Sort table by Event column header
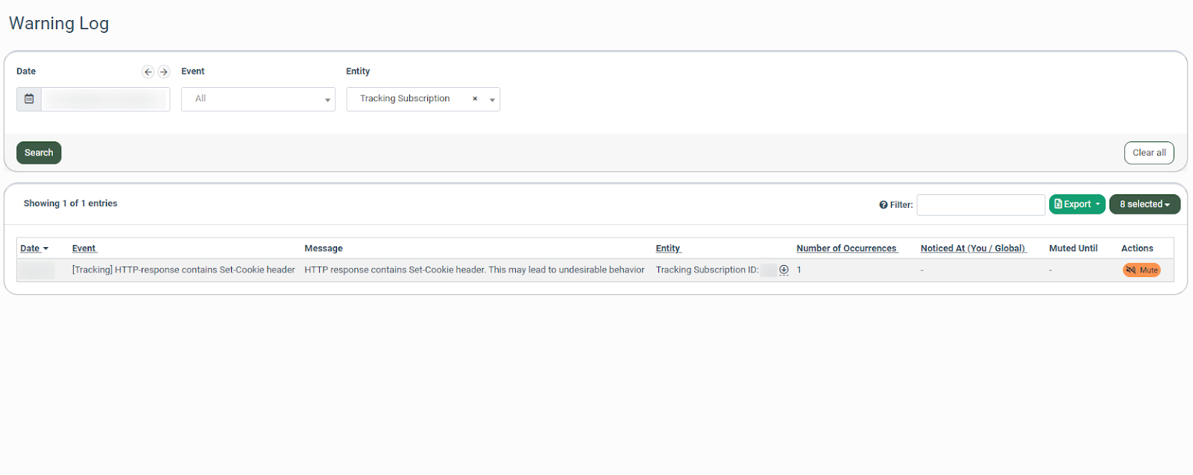This screenshot has width=1193, height=475. pyautogui.click(x=84, y=249)
